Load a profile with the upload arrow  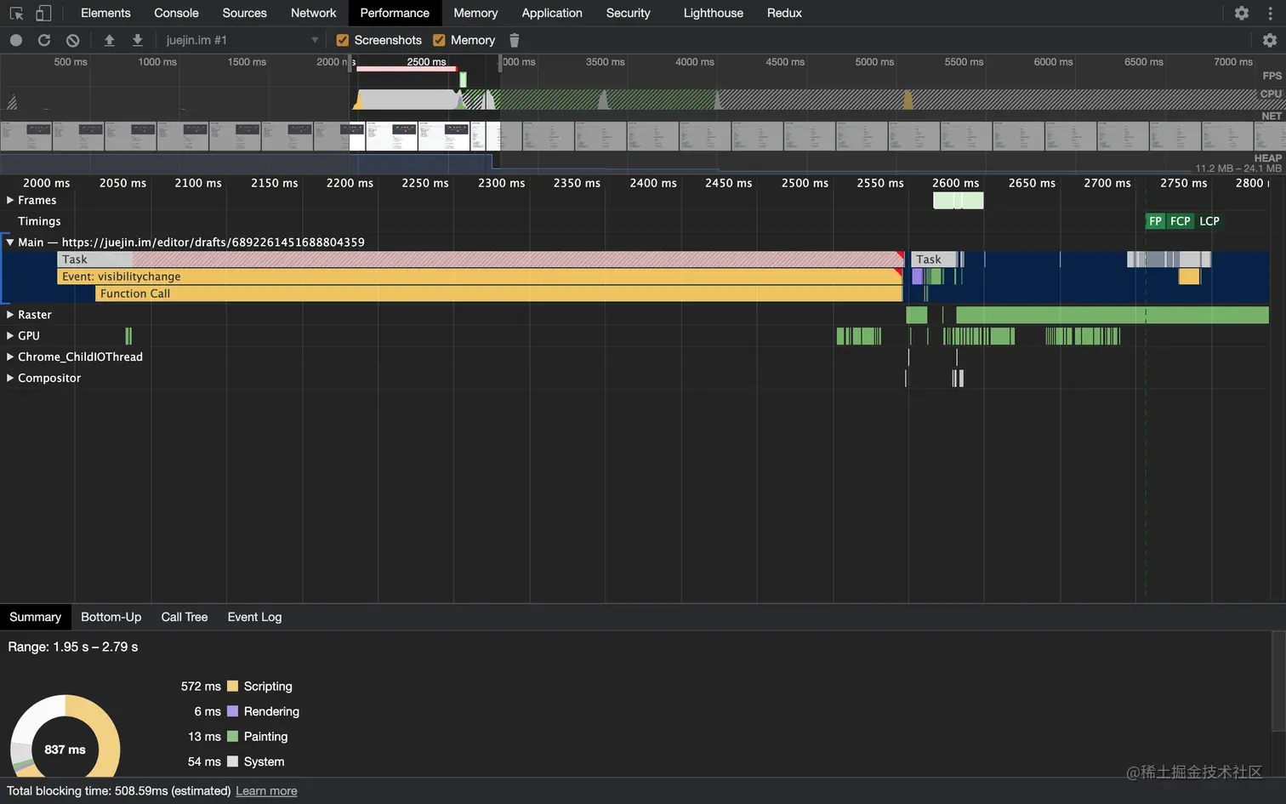click(x=110, y=40)
